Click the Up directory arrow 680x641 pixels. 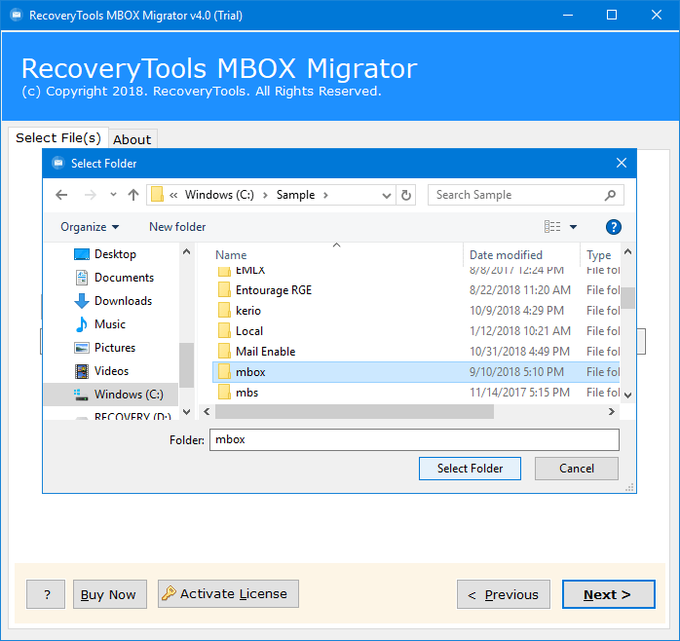[132, 195]
